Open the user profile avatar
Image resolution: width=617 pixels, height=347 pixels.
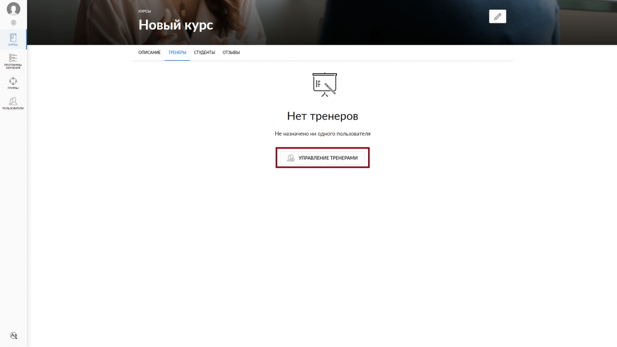(13, 8)
